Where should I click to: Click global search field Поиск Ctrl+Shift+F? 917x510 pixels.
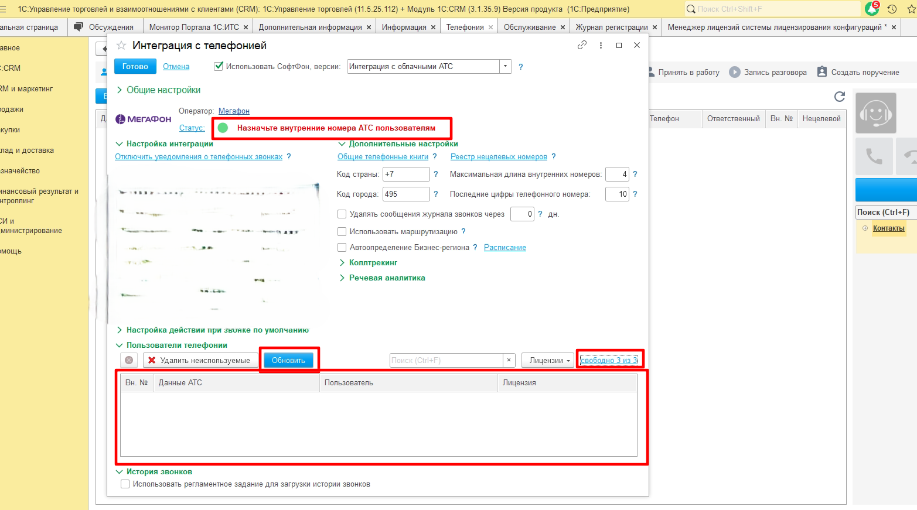[772, 9]
